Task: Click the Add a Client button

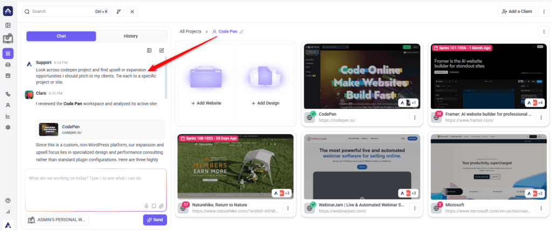Action: (517, 12)
